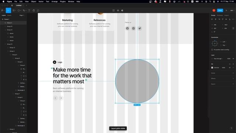Click next arrow button on canvas
This screenshot has width=236, height=133.
61,98
